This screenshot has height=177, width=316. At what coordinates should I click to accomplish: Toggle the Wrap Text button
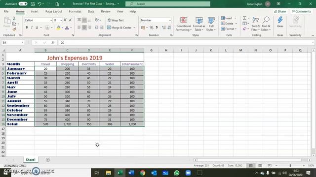[116, 20]
